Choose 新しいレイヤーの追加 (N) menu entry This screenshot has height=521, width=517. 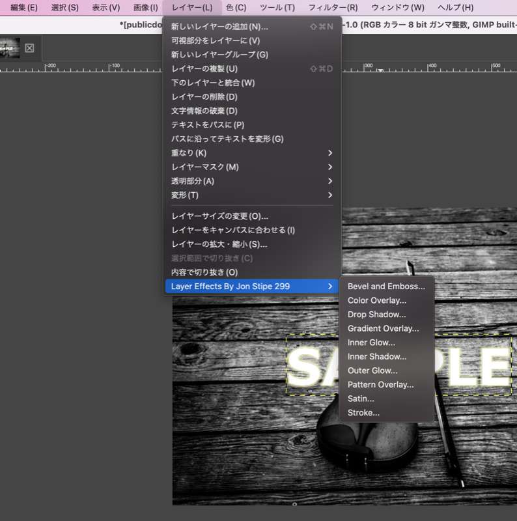click(219, 27)
